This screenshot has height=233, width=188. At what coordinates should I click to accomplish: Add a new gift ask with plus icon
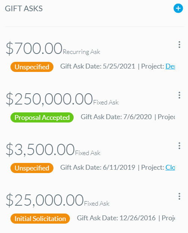pos(178,8)
